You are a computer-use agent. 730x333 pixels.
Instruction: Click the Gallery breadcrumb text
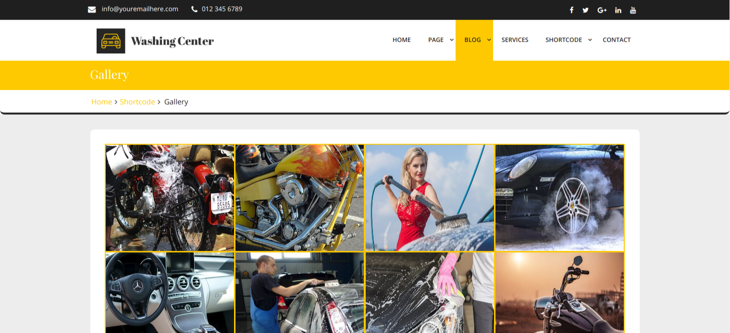tap(176, 102)
